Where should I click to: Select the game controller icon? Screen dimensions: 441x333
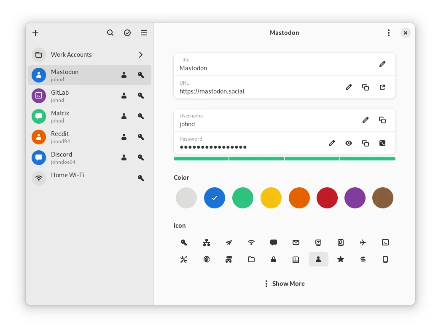229,259
